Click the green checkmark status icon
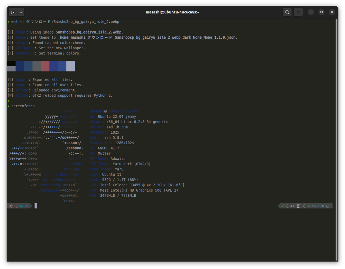 [283, 206]
